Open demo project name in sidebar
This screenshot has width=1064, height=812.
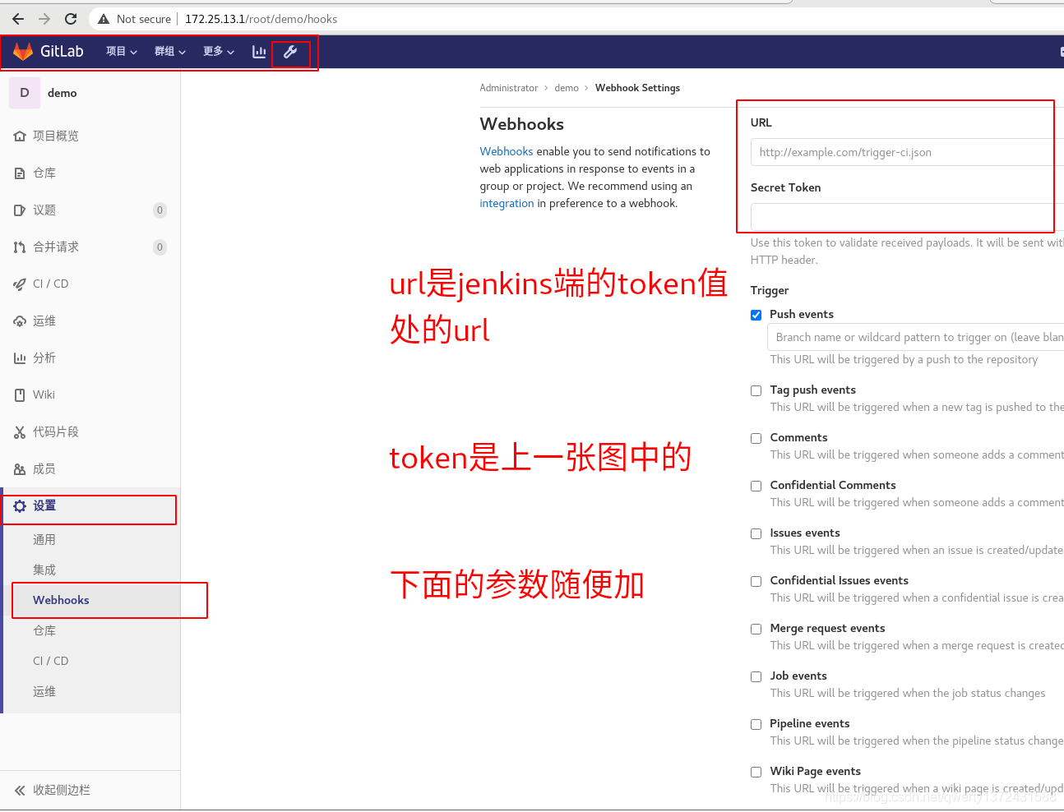(62, 94)
